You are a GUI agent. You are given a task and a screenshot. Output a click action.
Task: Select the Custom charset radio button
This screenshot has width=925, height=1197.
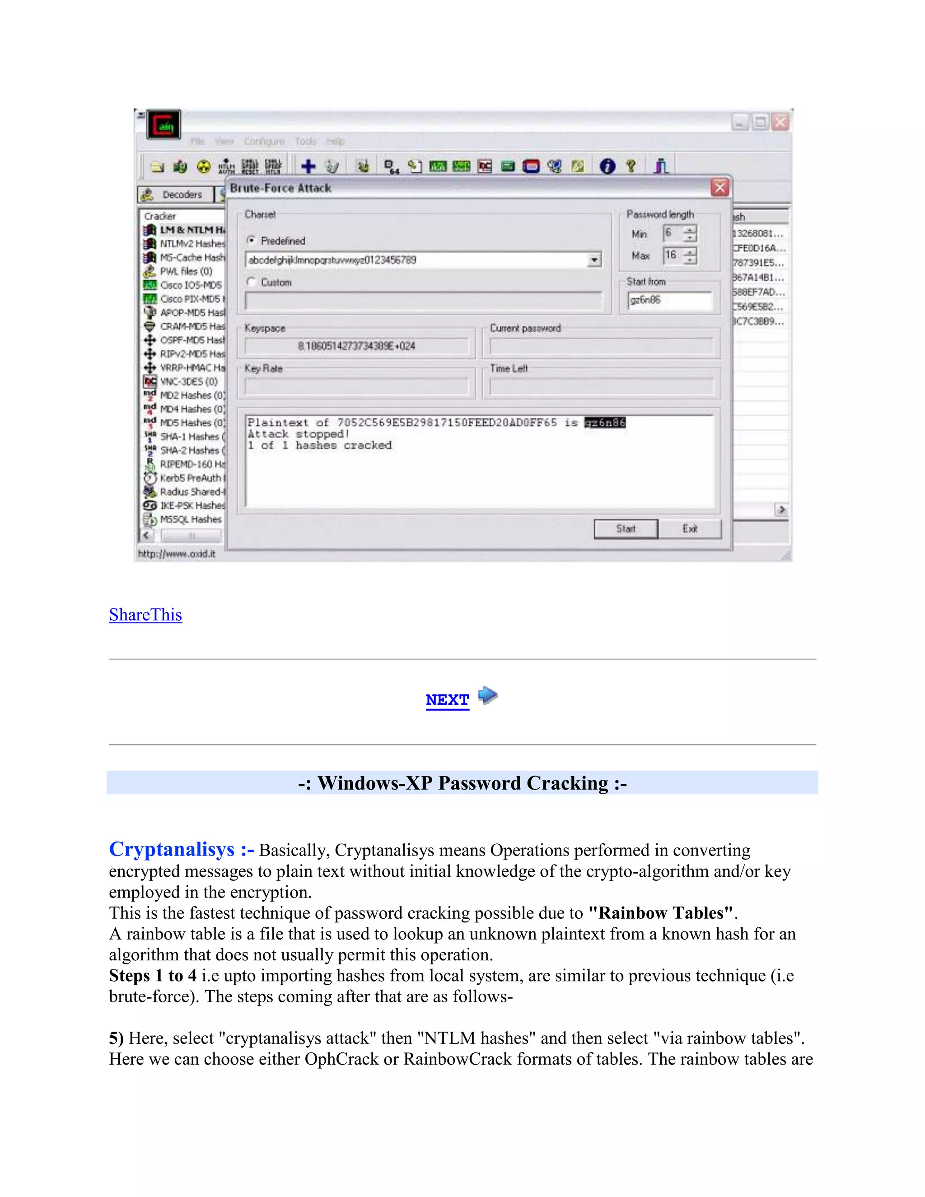[x=252, y=282]
